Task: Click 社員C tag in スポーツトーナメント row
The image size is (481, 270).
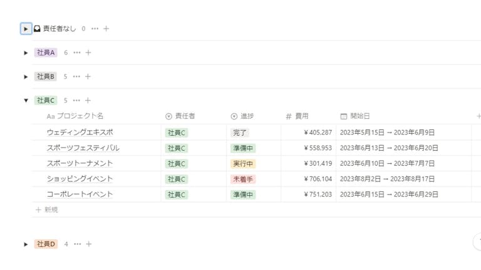Action: 177,164
